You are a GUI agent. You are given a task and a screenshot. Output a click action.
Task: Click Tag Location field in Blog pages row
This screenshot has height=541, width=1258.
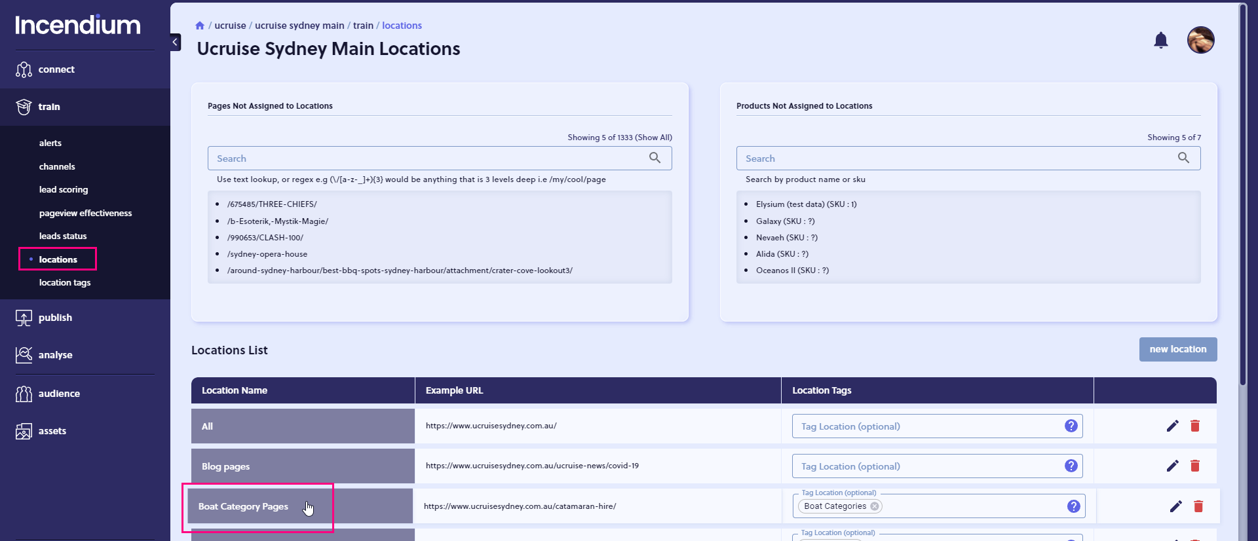coord(937,466)
